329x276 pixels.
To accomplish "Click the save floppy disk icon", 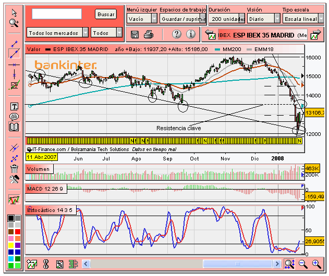I will coord(135,34).
